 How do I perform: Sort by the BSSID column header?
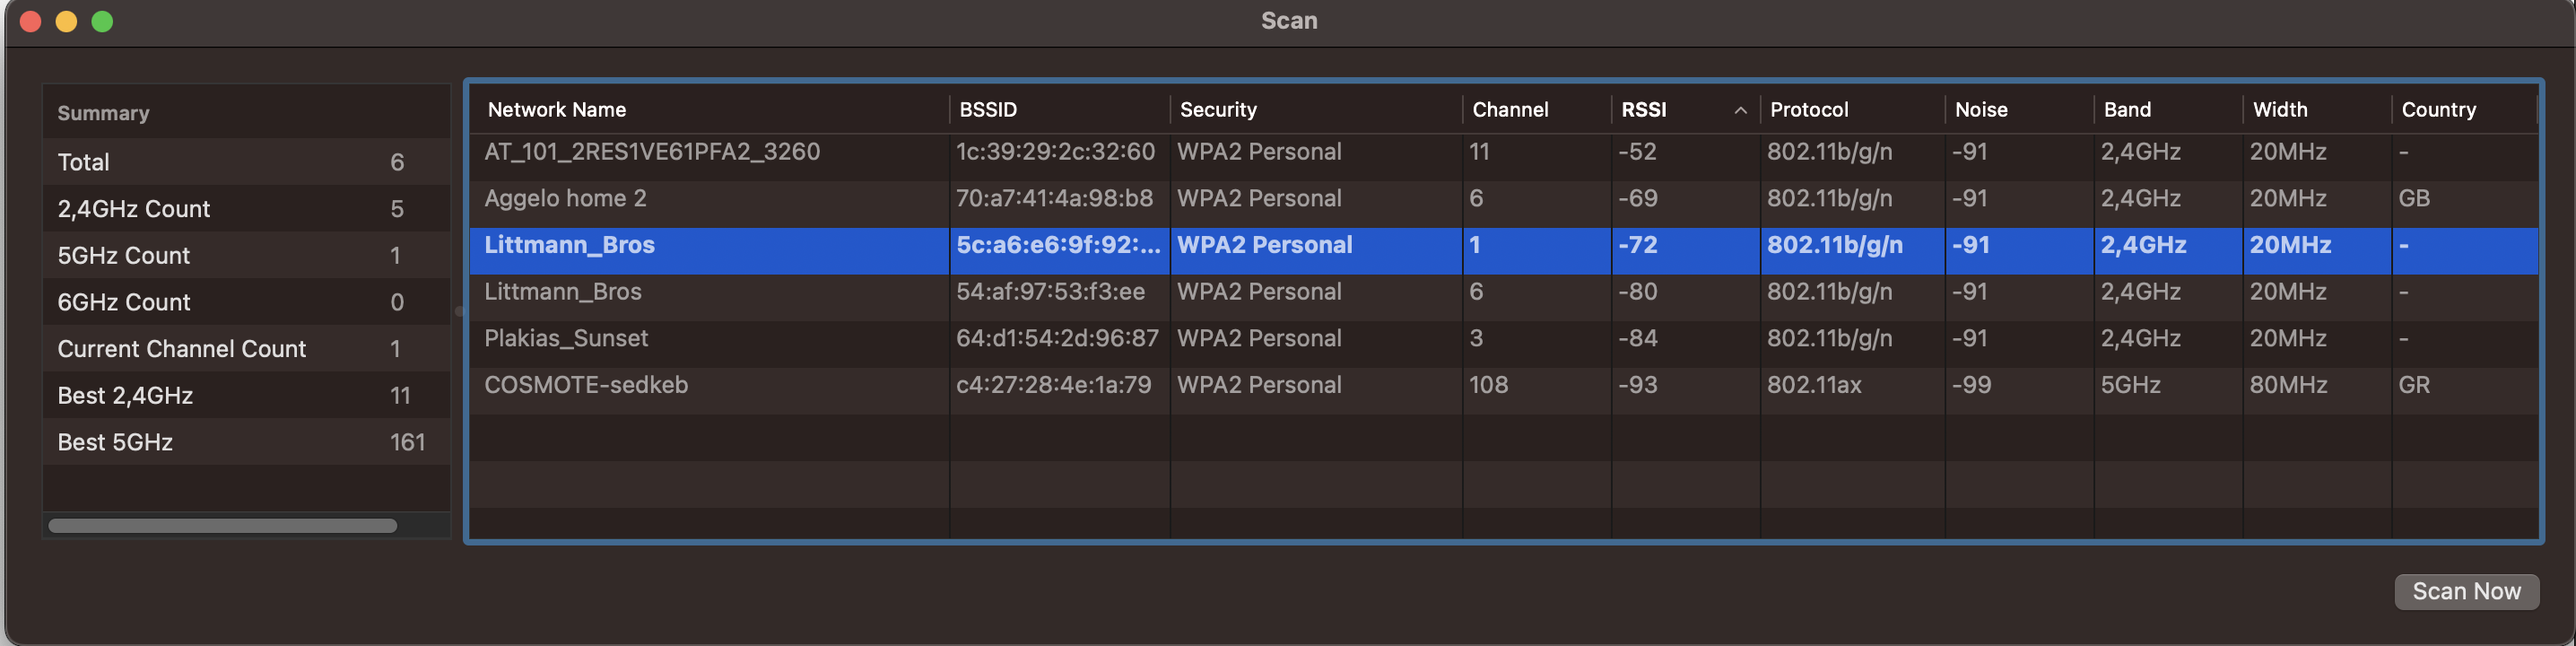(x=987, y=110)
